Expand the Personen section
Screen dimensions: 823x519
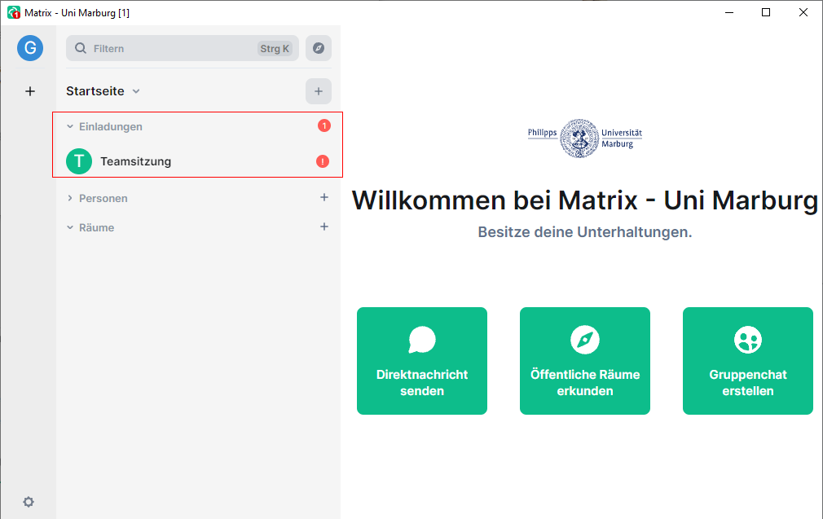click(70, 198)
